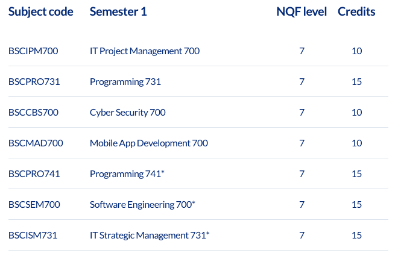Image resolution: width=398 pixels, height=259 pixels.
Task: Click the credits value for Cyber Security
Action: click(x=356, y=112)
